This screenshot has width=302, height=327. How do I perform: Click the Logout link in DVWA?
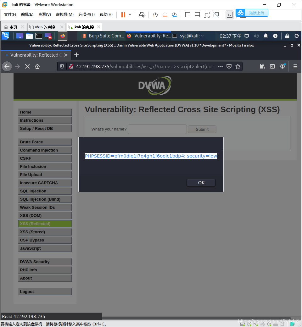click(45, 292)
